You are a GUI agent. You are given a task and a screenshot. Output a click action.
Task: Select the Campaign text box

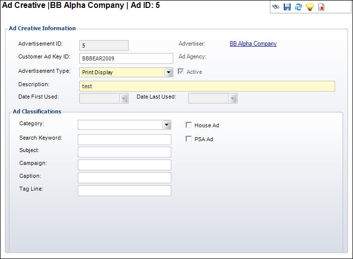coord(124,165)
